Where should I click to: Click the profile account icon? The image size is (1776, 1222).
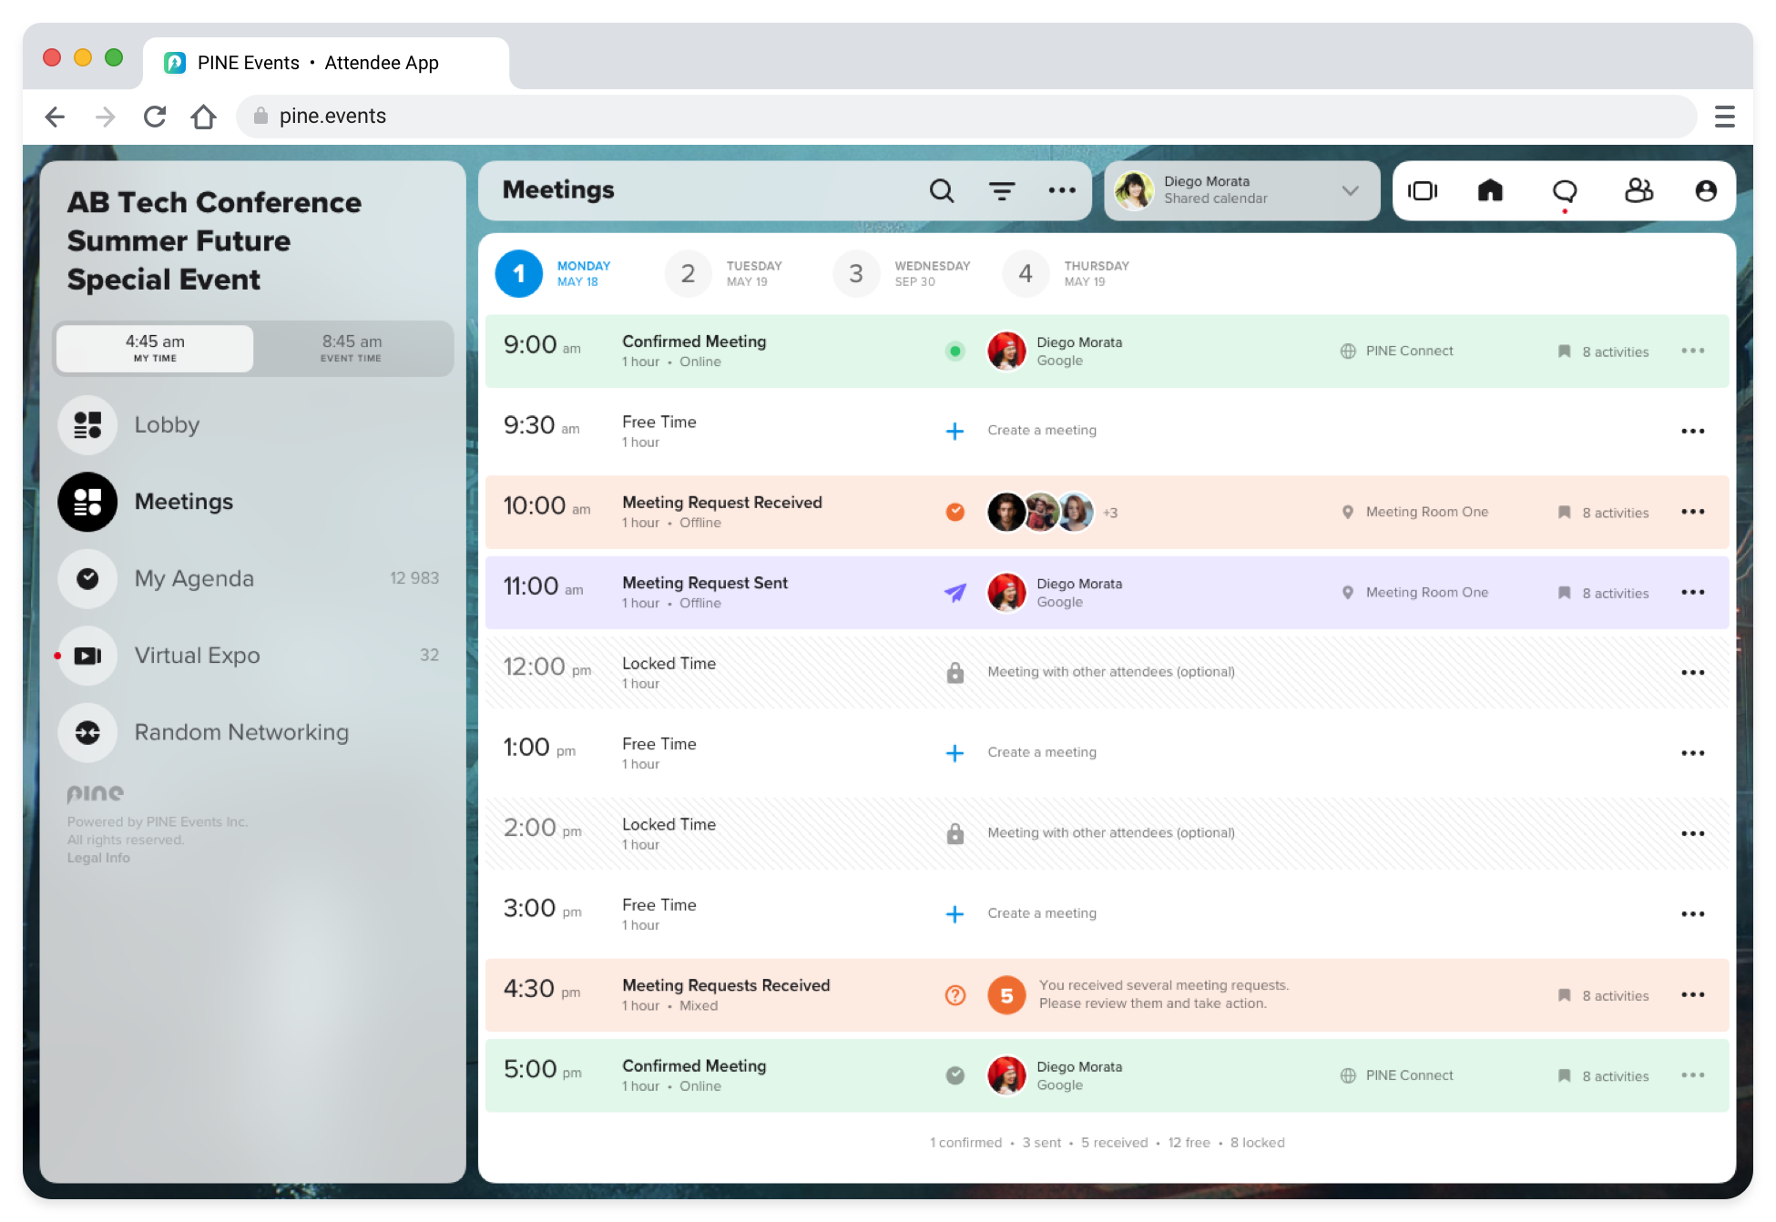click(x=1706, y=190)
